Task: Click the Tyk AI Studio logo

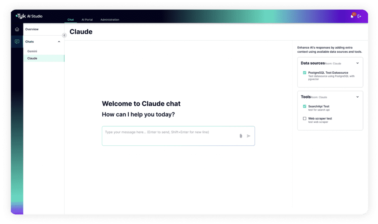Action: click(x=29, y=16)
